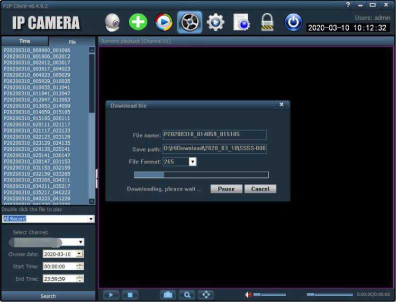396x302 pixels.
Task: Open the Choose date dropdown calendar
Action: click(x=80, y=254)
